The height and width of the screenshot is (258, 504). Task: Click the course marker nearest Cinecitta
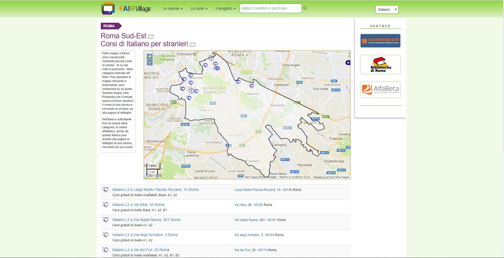(x=252, y=86)
